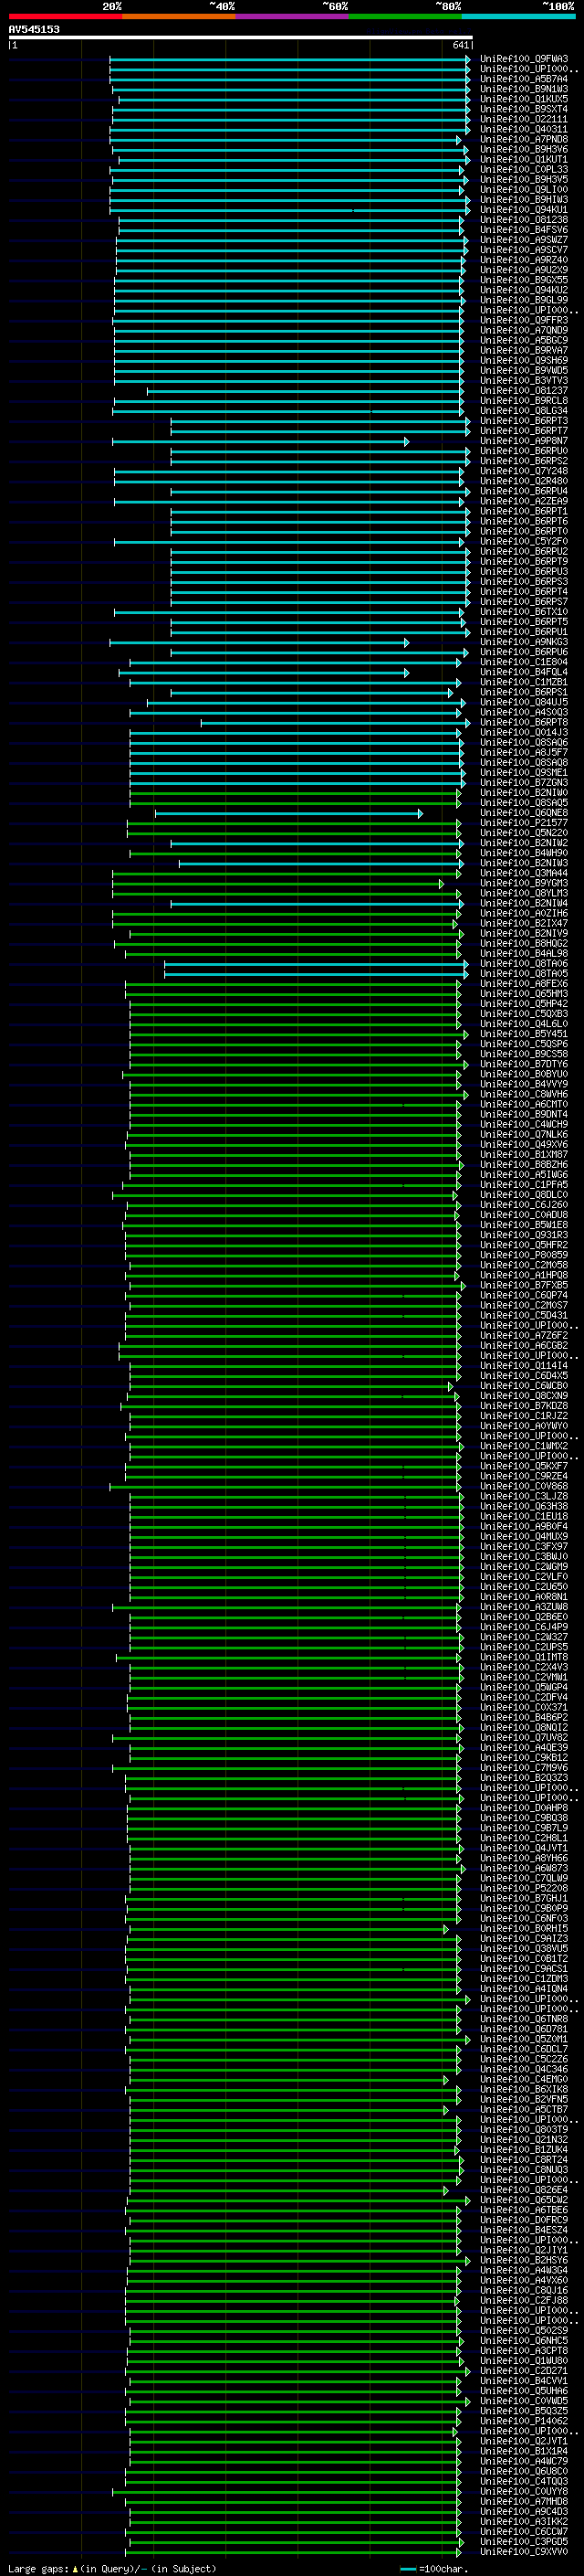Screen dimensions: 584x2576
Task: Select label UniRef100_O81237
Action: [x=524, y=391]
